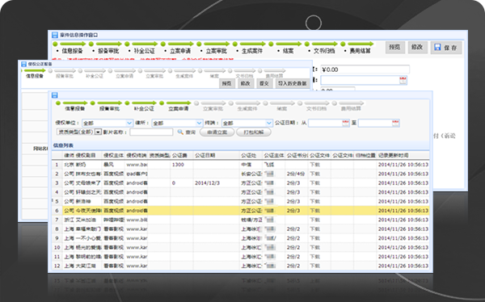
Task: Click the 公证日期 column header
Action: tap(216, 155)
